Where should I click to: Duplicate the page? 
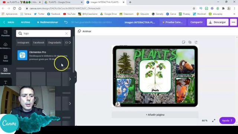tap(190, 42)
